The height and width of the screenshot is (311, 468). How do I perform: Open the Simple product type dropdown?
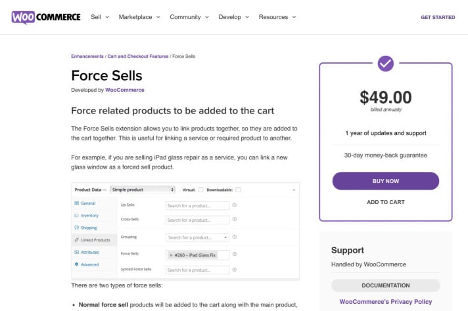pyautogui.click(x=143, y=190)
